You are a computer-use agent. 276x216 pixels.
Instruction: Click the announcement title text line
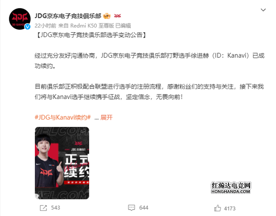(x=90, y=35)
